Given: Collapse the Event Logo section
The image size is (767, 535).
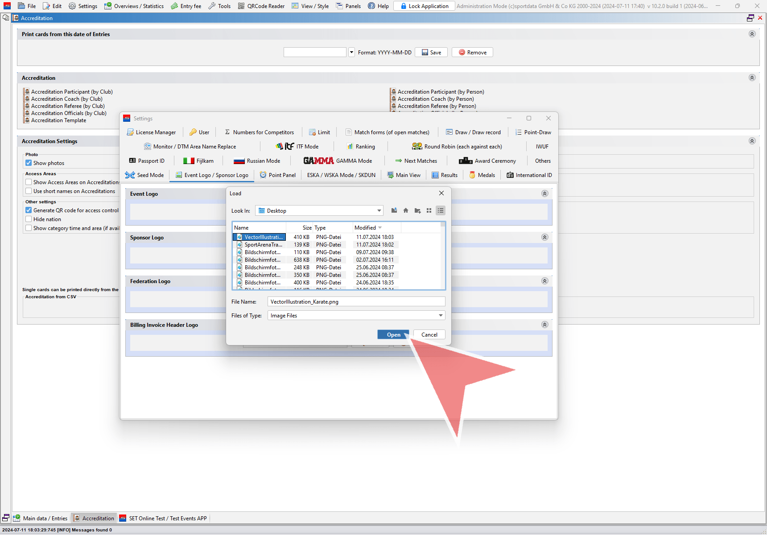Looking at the screenshot, I should coord(544,193).
